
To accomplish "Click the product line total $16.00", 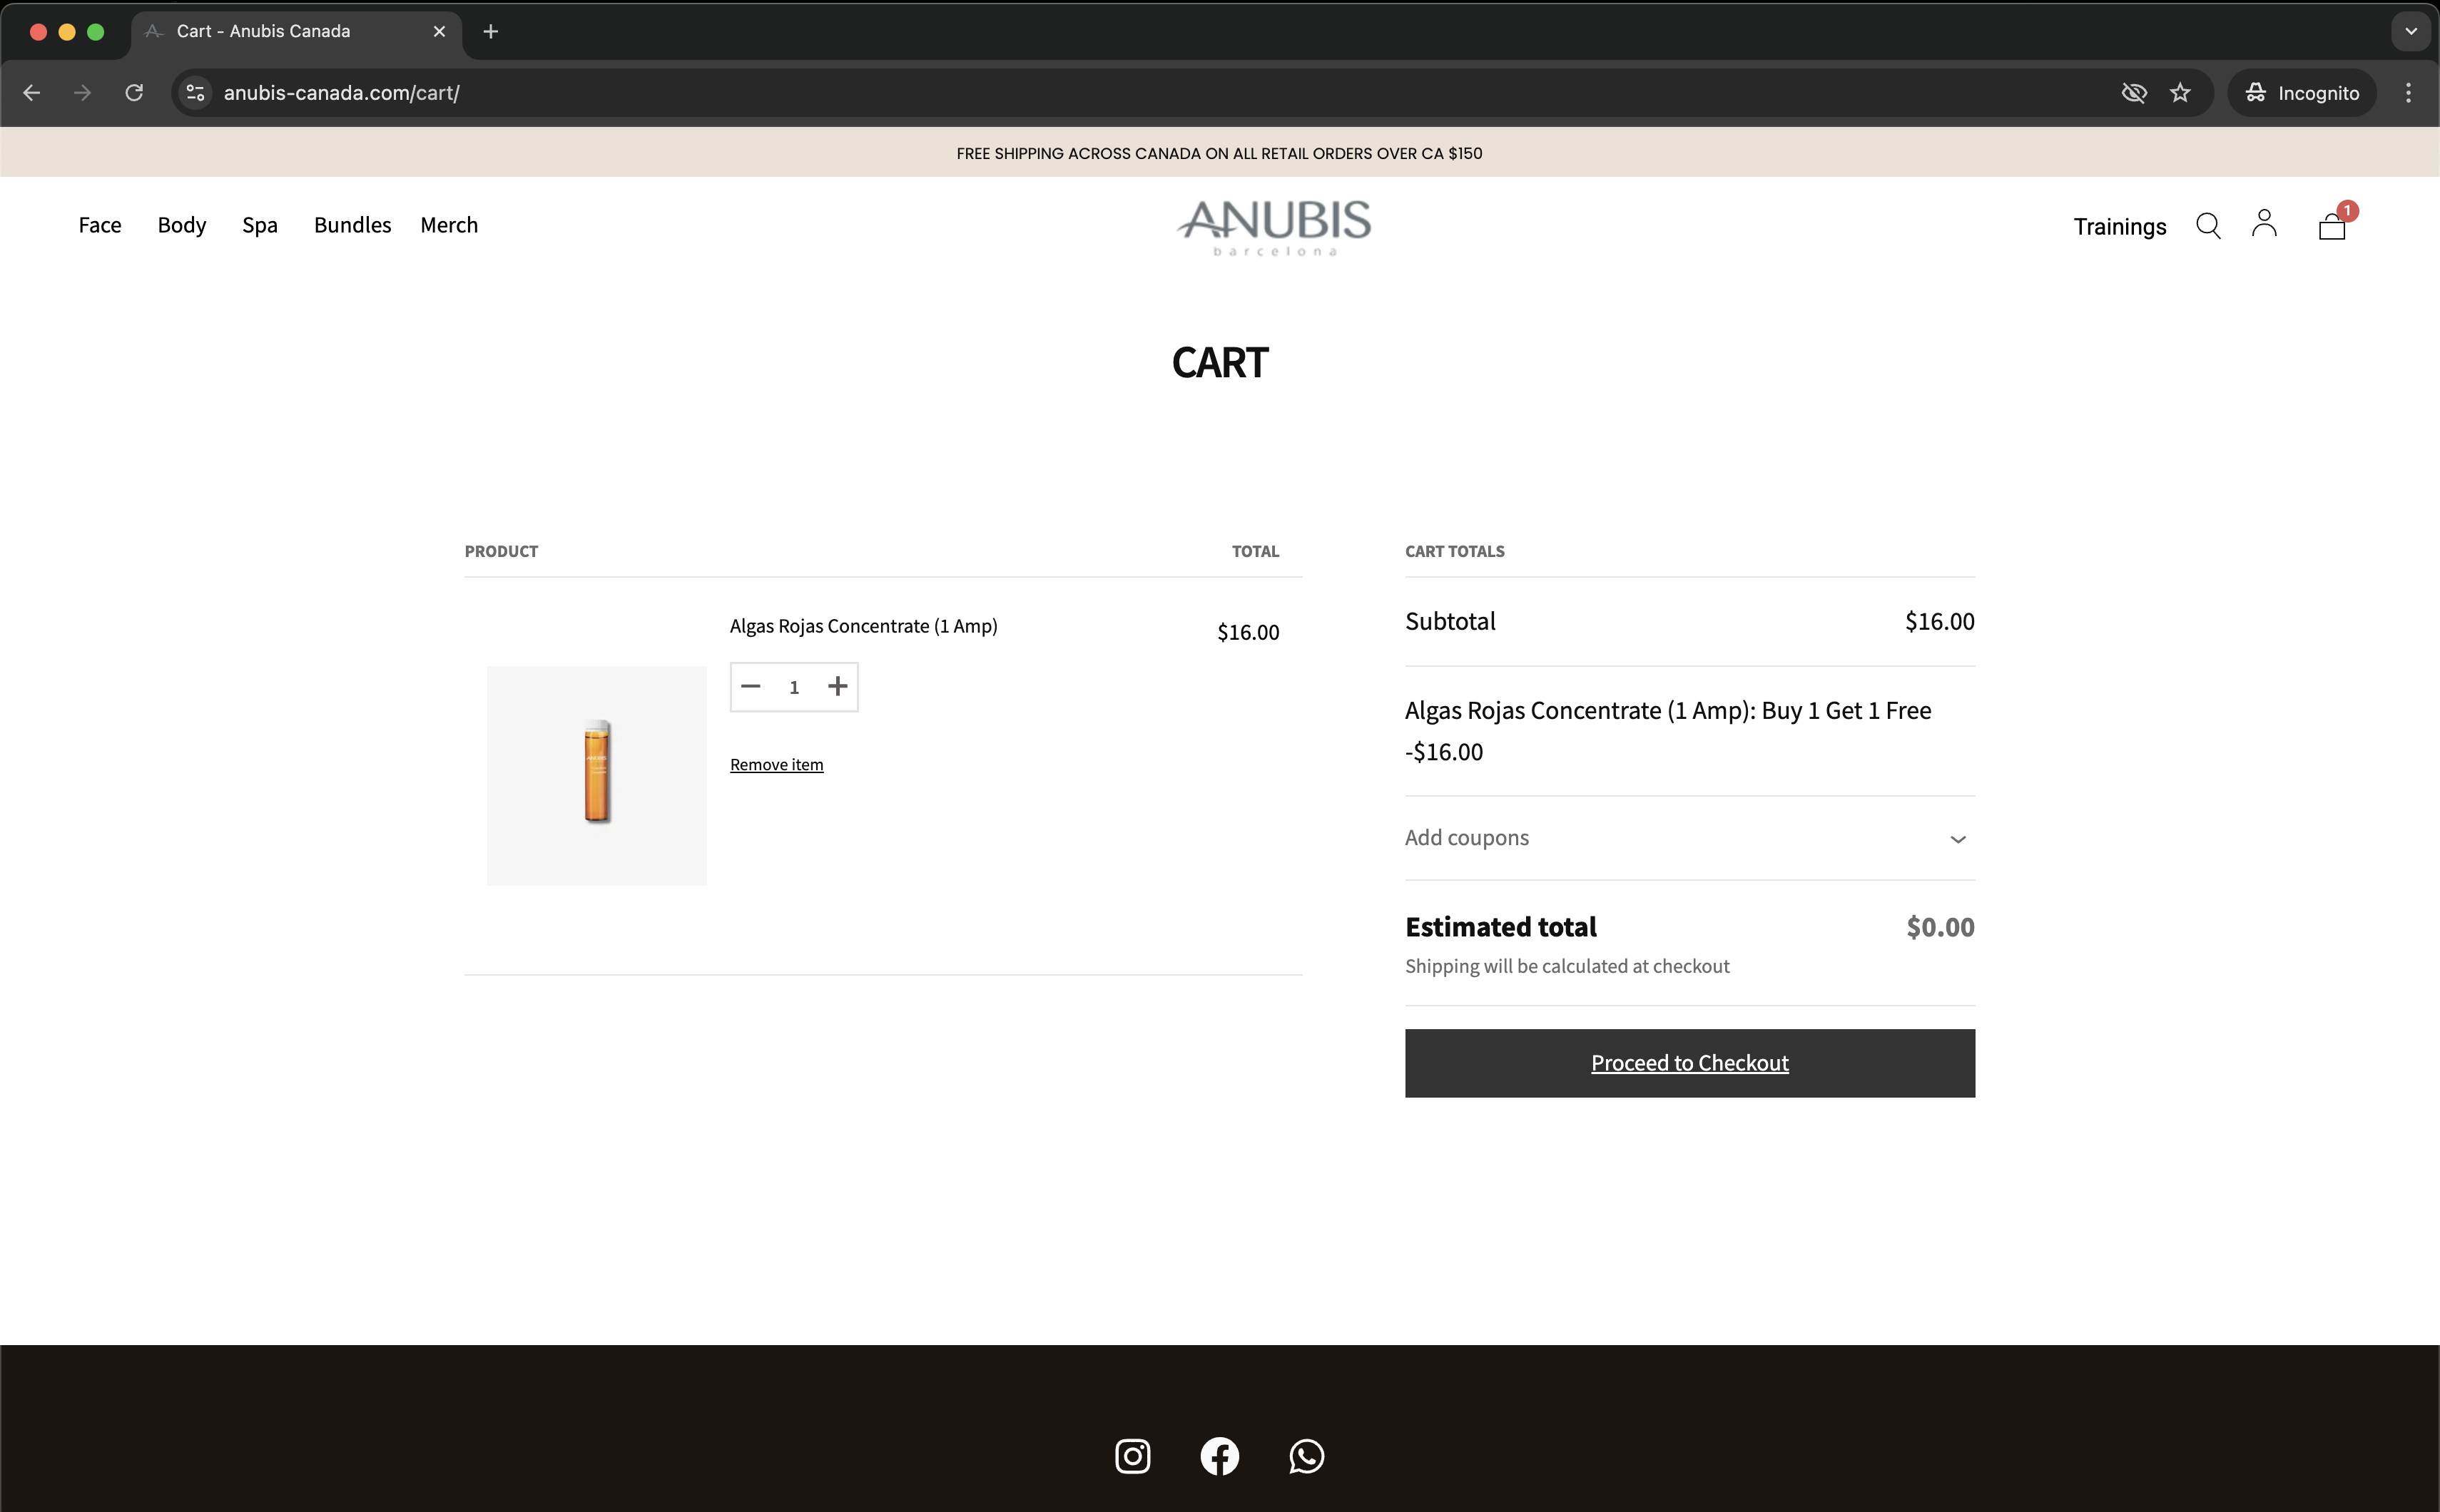I will 1248,633.
